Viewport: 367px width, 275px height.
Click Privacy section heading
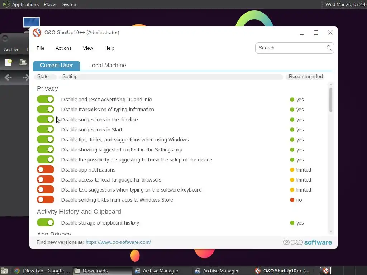point(48,88)
